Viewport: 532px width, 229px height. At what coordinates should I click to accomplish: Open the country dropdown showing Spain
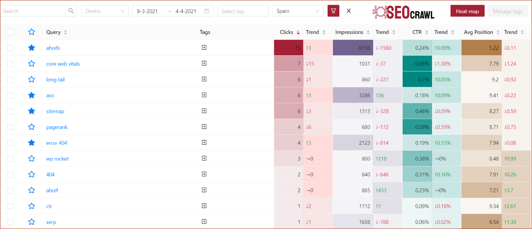[298, 11]
